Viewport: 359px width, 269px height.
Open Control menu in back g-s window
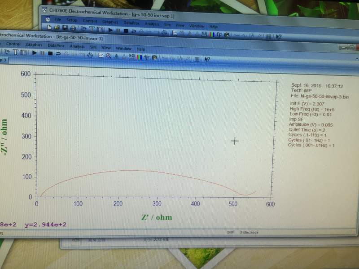tap(90, 21)
